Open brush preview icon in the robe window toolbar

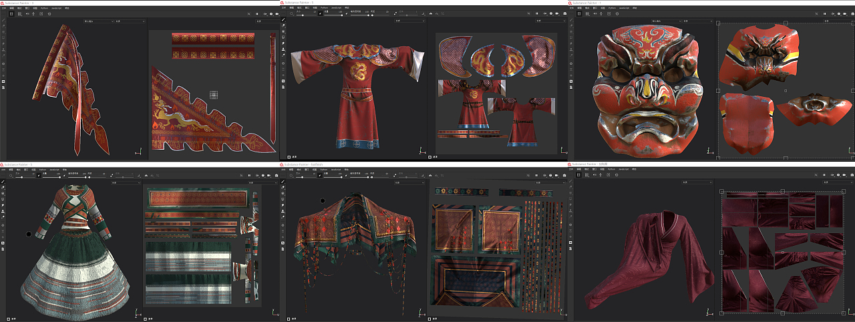click(x=291, y=14)
